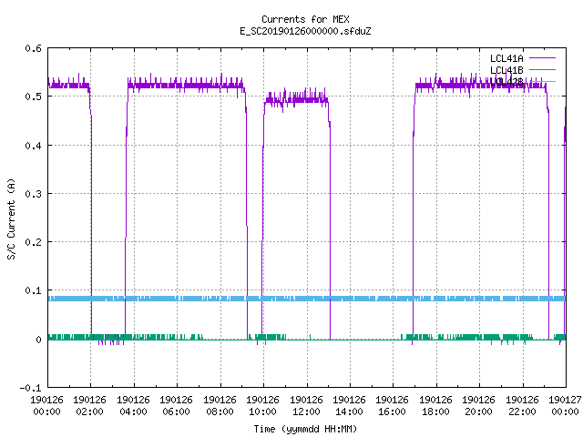The image size is (583, 437).
Task: Click the '0.6' y-axis tick label
Action: coord(33,48)
